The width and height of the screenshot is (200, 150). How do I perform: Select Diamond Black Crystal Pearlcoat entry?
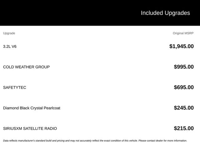pyautogui.click(x=32, y=108)
